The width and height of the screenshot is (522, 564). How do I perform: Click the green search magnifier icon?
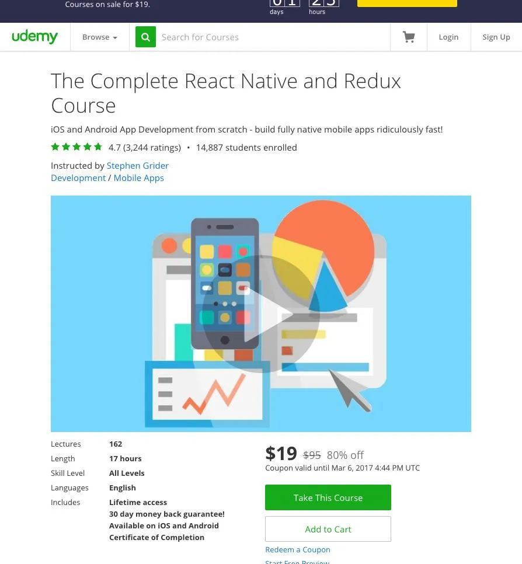click(x=145, y=37)
